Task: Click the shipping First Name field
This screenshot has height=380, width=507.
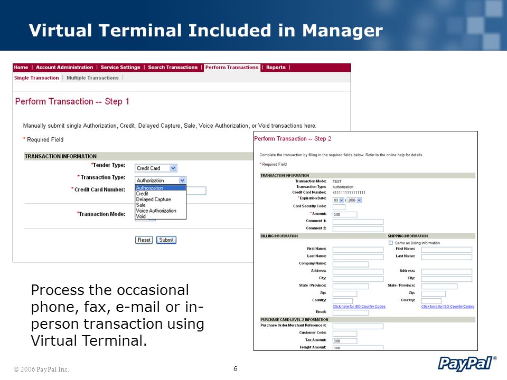Action: pyautogui.click(x=447, y=250)
